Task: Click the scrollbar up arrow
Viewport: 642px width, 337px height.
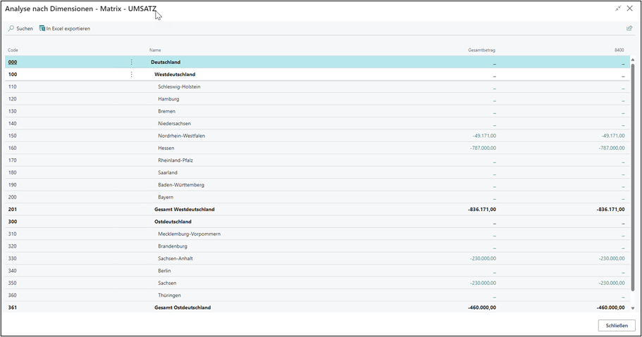Action: pyautogui.click(x=633, y=60)
